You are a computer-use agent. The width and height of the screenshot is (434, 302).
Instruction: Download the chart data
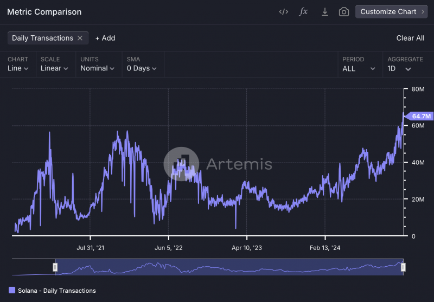pyautogui.click(x=324, y=12)
